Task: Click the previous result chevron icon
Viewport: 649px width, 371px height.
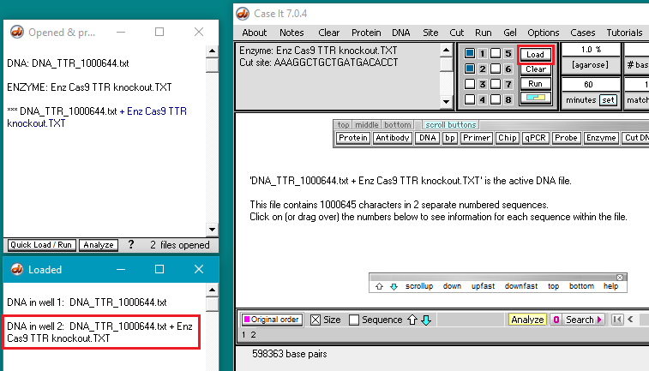Action: 630,320
